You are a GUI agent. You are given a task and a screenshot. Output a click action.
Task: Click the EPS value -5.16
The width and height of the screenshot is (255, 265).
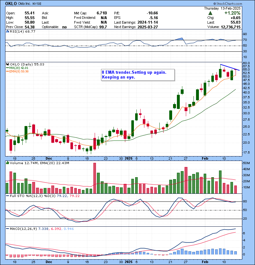(x=153, y=18)
